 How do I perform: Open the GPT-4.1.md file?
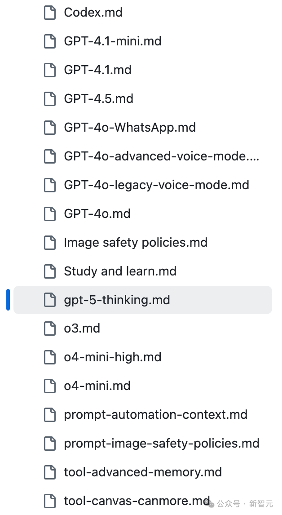(97, 70)
